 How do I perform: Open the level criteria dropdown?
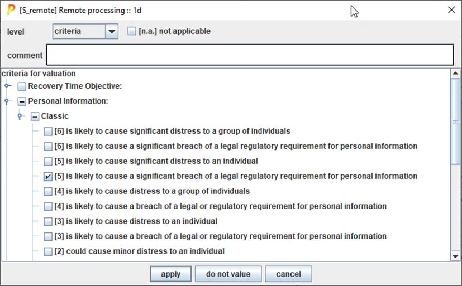112,32
